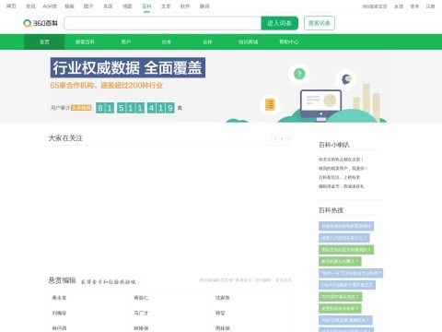
Task: Click the 百科小喇叭 heading
Action: tap(334, 145)
